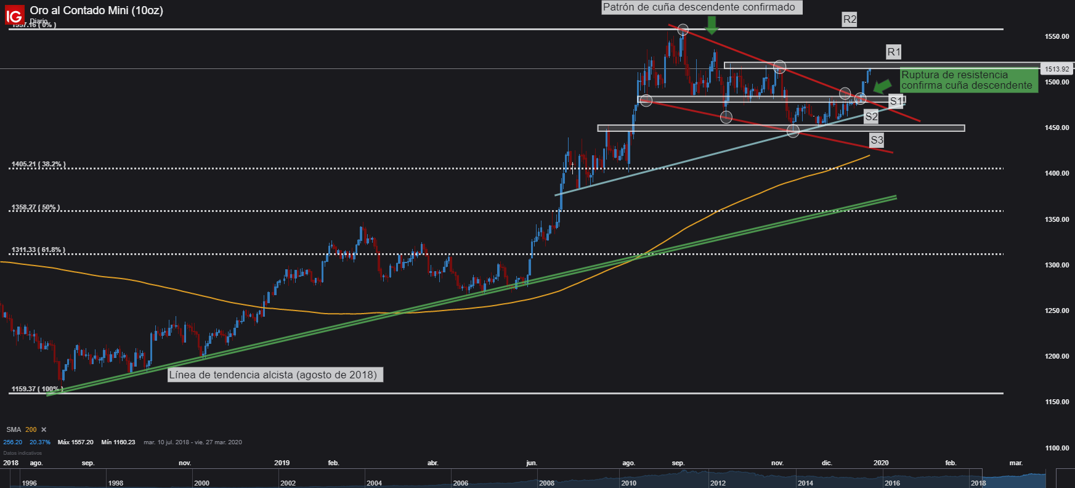This screenshot has width=1075, height=488.
Task: Remove the SMA 200 indicator with its X
Action: [44, 429]
